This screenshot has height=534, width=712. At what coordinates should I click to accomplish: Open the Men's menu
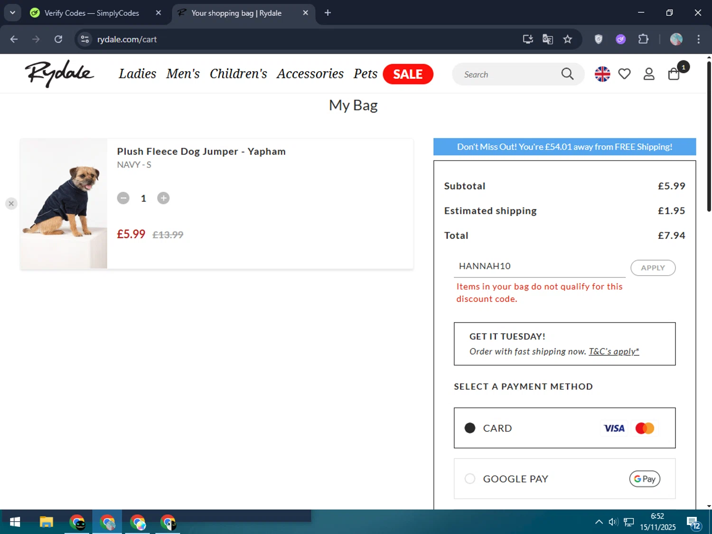pos(183,74)
